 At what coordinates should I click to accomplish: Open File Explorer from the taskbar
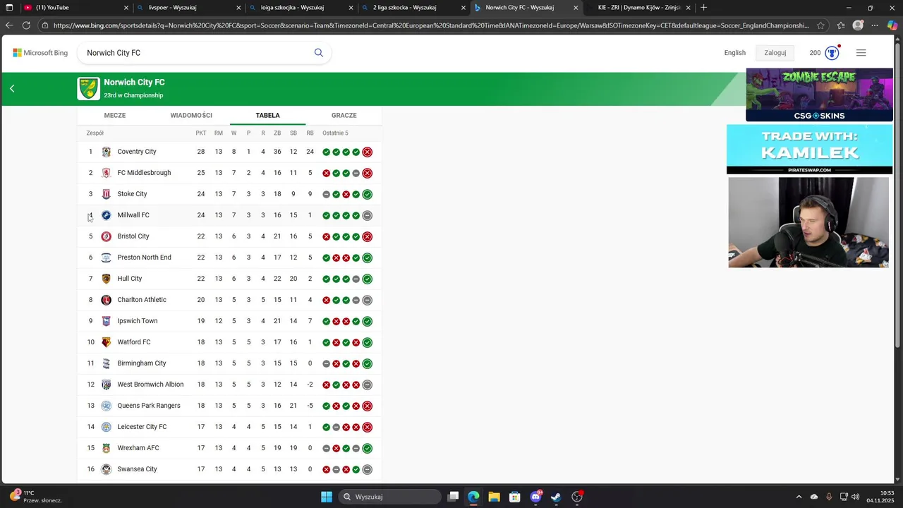(x=494, y=497)
